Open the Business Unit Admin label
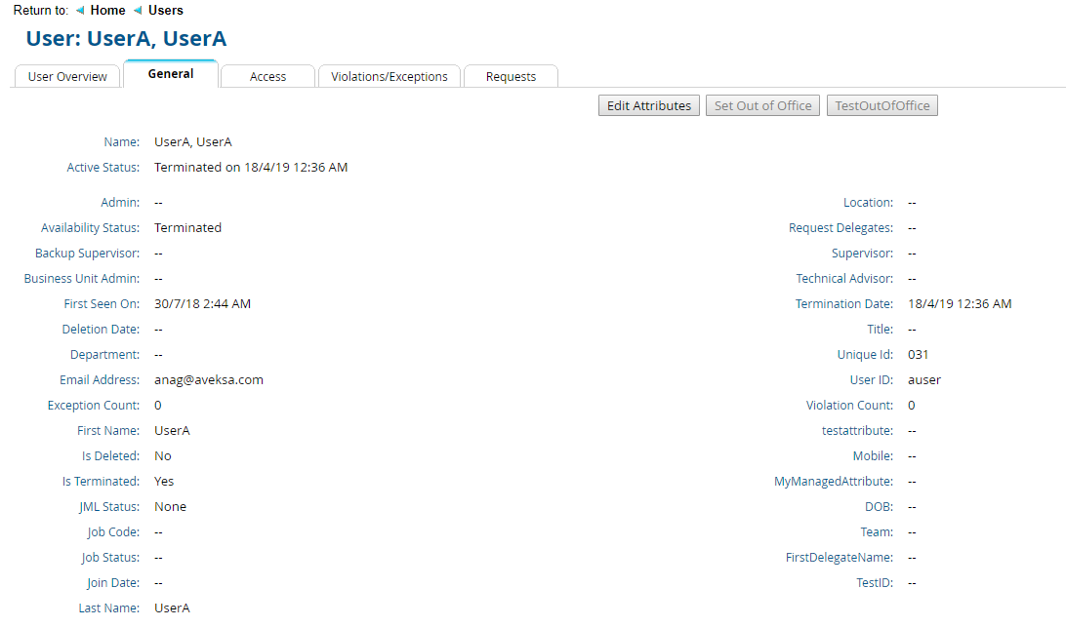This screenshot has height=627, width=1066. click(x=81, y=278)
